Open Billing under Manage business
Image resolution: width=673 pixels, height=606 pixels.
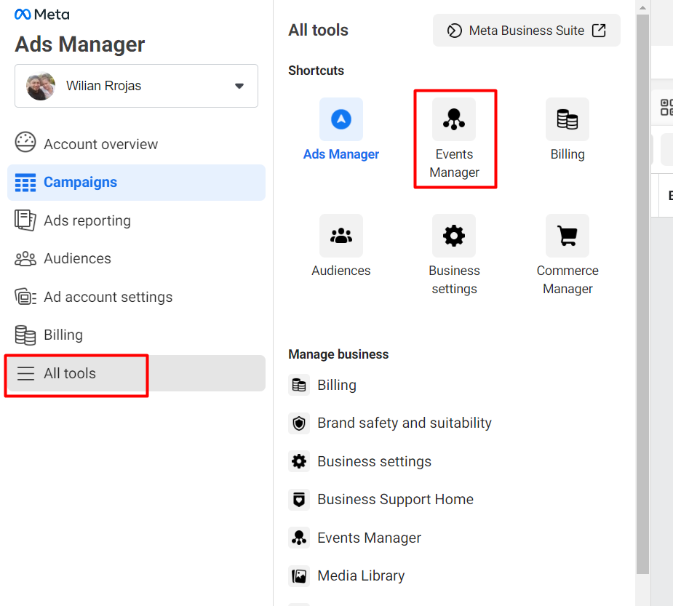pos(337,385)
